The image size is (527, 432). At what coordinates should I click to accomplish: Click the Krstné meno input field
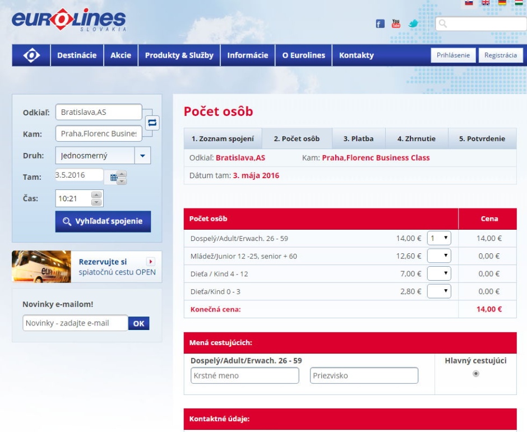pos(244,375)
